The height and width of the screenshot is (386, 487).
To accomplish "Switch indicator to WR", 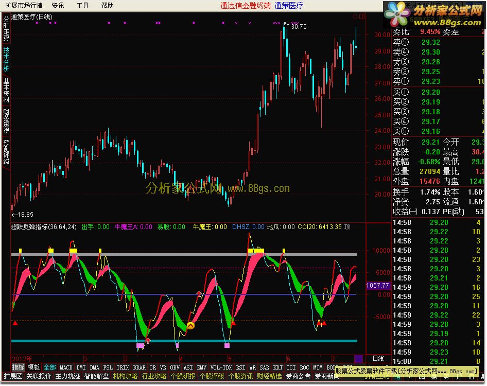I will [252, 367].
